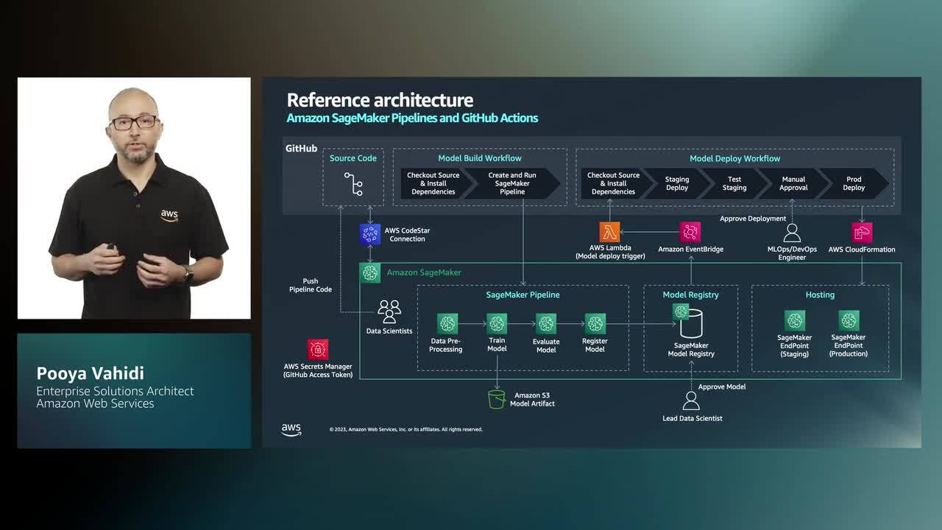Select the Model Build Workflow heading
Image resolution: width=942 pixels, height=530 pixels.
point(480,158)
